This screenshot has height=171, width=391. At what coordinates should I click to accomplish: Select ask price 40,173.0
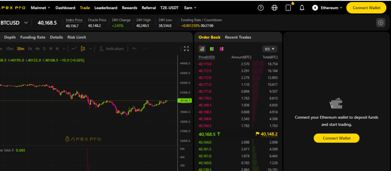[x=205, y=64]
